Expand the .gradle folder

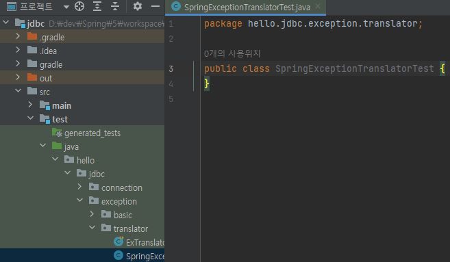pos(18,36)
